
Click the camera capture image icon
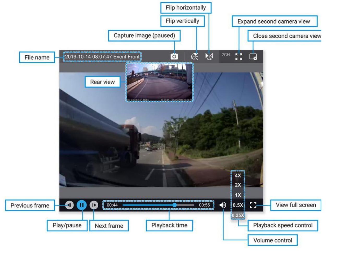pos(174,56)
